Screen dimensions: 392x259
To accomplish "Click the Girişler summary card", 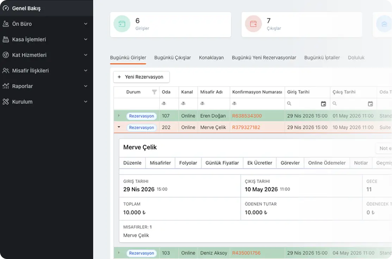I will point(170,25).
